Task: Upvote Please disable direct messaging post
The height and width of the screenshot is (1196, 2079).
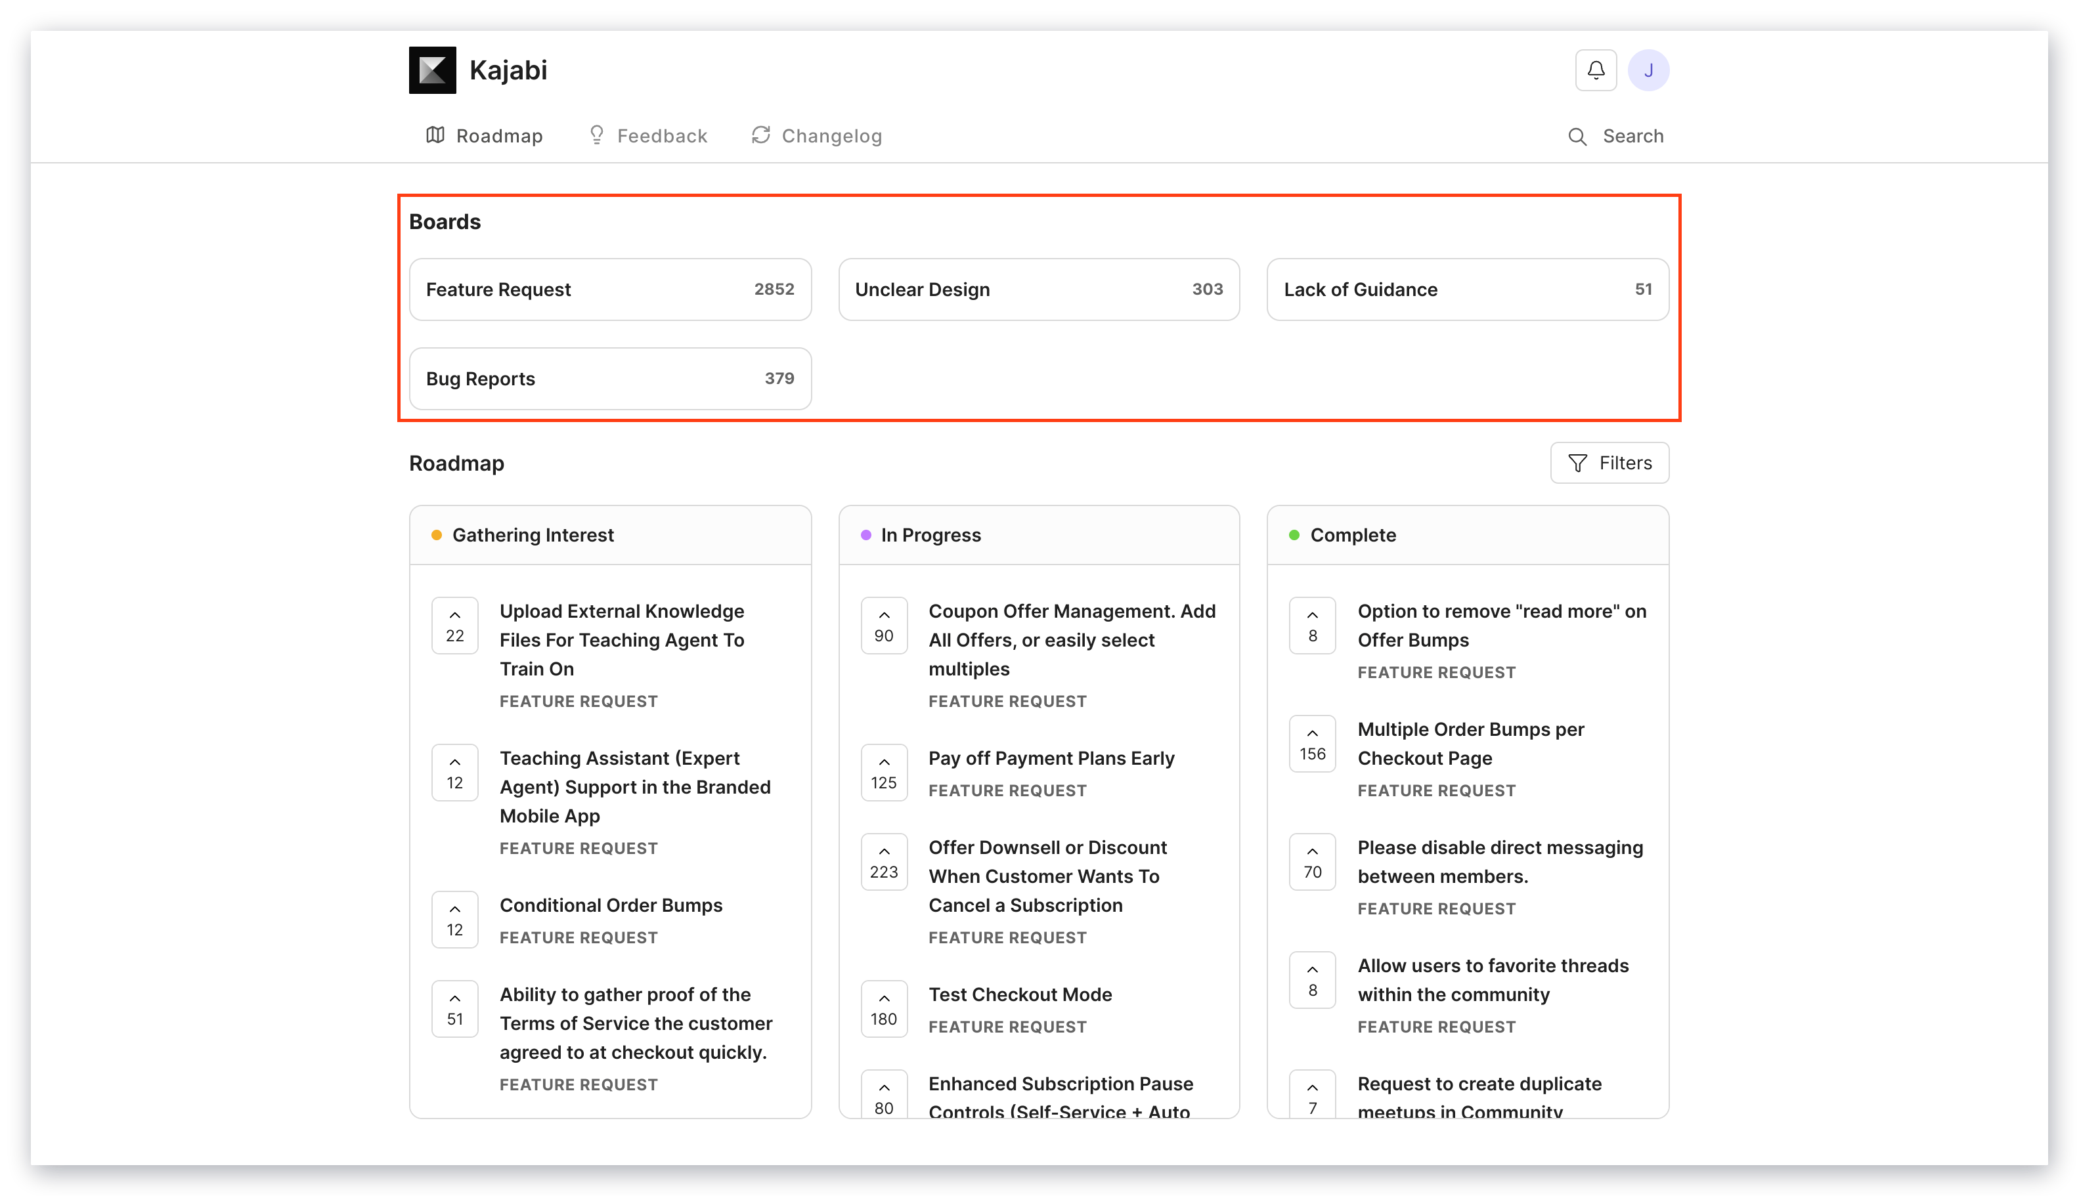Action: tap(1312, 862)
